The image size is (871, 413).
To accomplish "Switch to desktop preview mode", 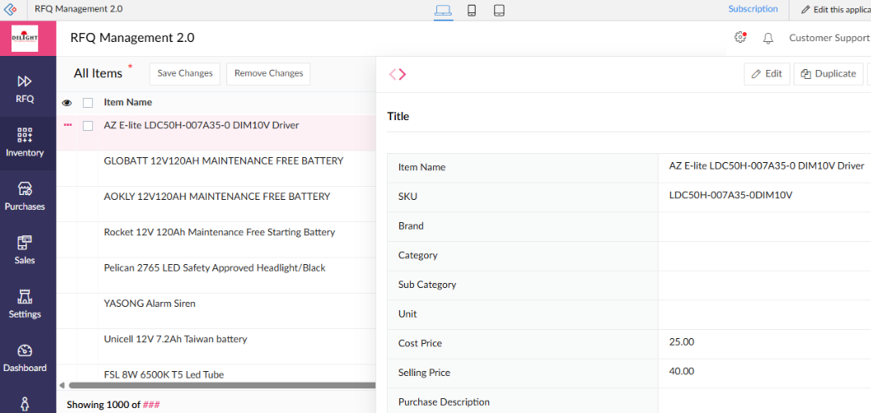I will click(x=443, y=10).
